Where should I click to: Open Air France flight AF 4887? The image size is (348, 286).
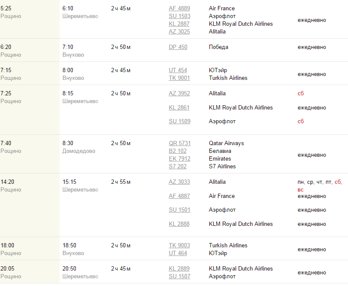point(179,196)
